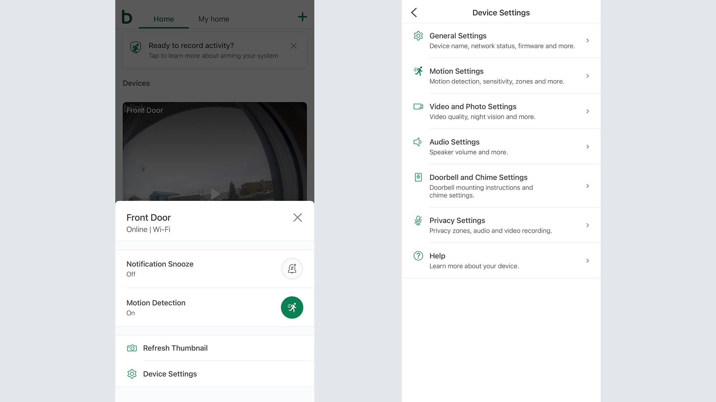Turn off Motion Detection green button
716x402 pixels.
292,307
